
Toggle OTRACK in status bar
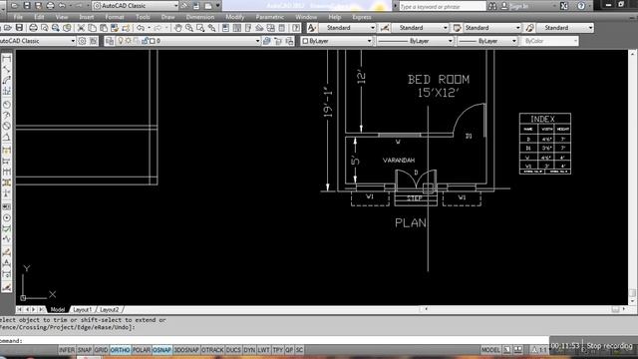tap(212, 350)
